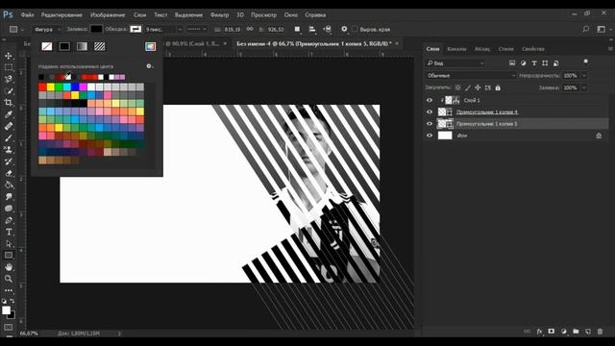Toggle lock all padlock icon
Viewport: 615px width, 346px height.
[x=498, y=87]
